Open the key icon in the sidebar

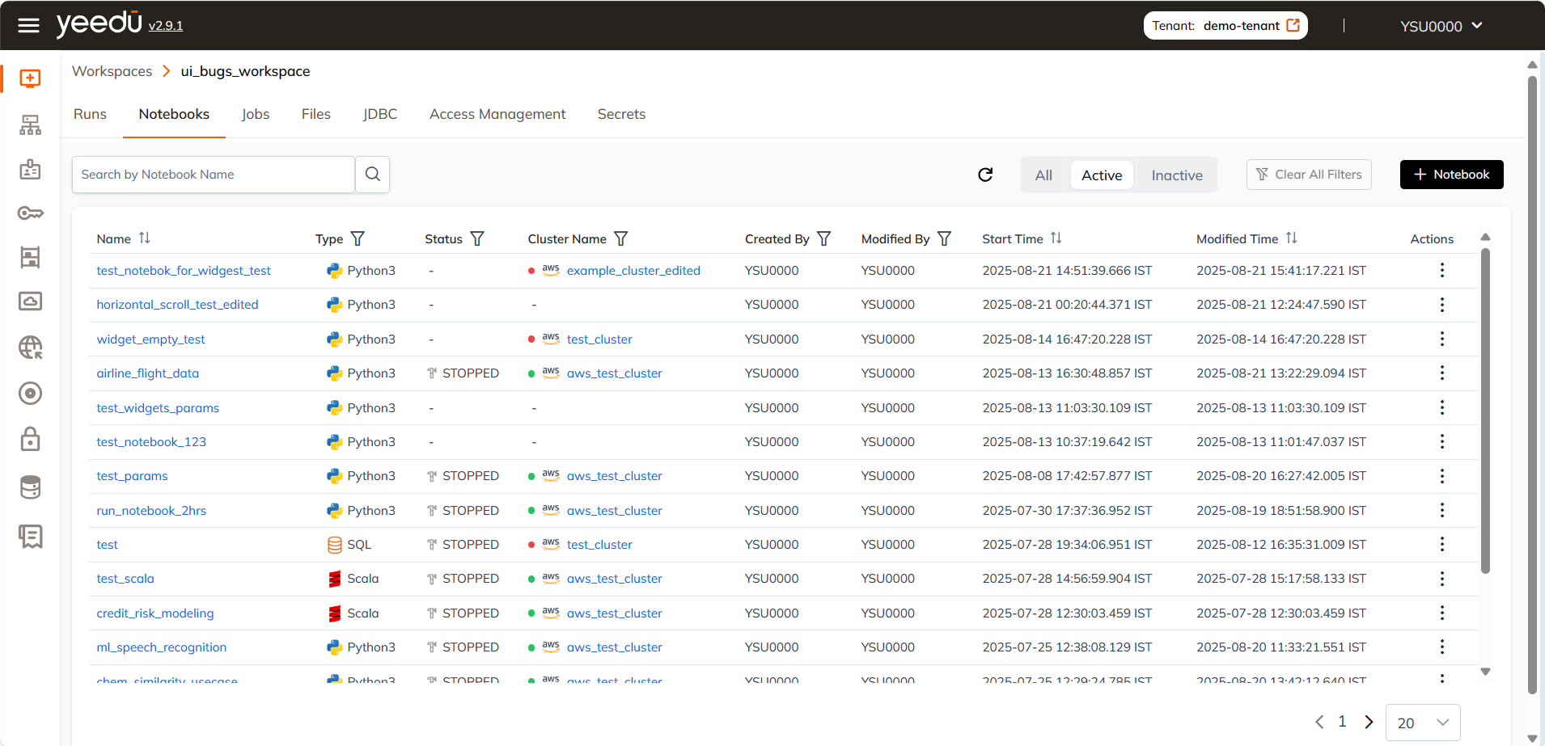(x=30, y=213)
